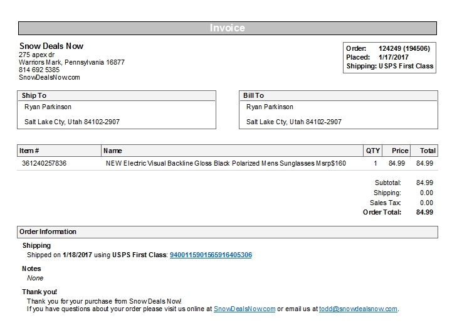Click the Shipping heading under Order Information

[37, 245]
